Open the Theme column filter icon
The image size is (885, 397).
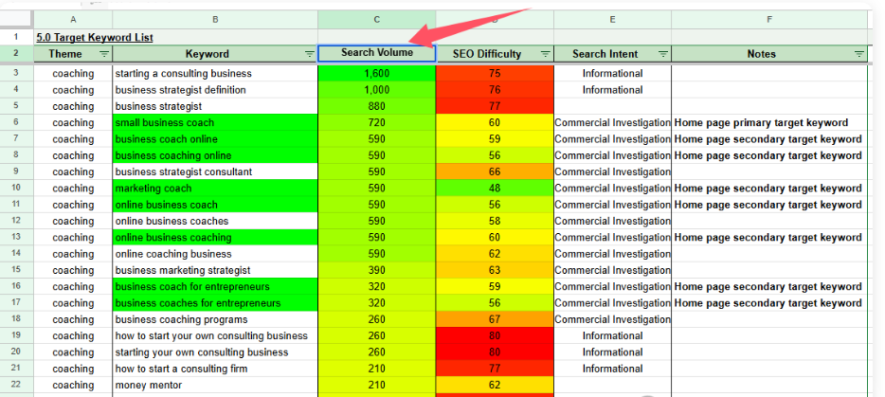pos(104,54)
